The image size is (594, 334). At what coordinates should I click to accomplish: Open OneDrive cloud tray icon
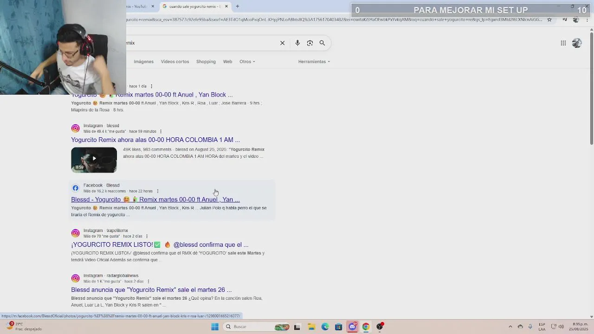(x=520, y=327)
